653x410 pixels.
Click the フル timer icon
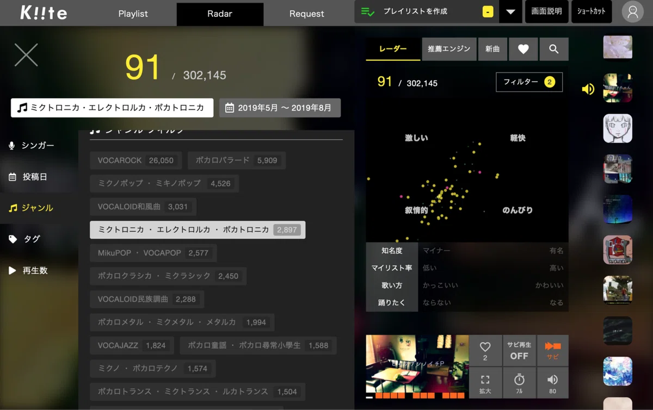coord(519,383)
